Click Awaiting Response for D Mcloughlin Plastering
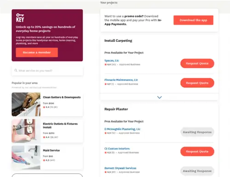Screen dimensions: 230x177 [197, 132]
